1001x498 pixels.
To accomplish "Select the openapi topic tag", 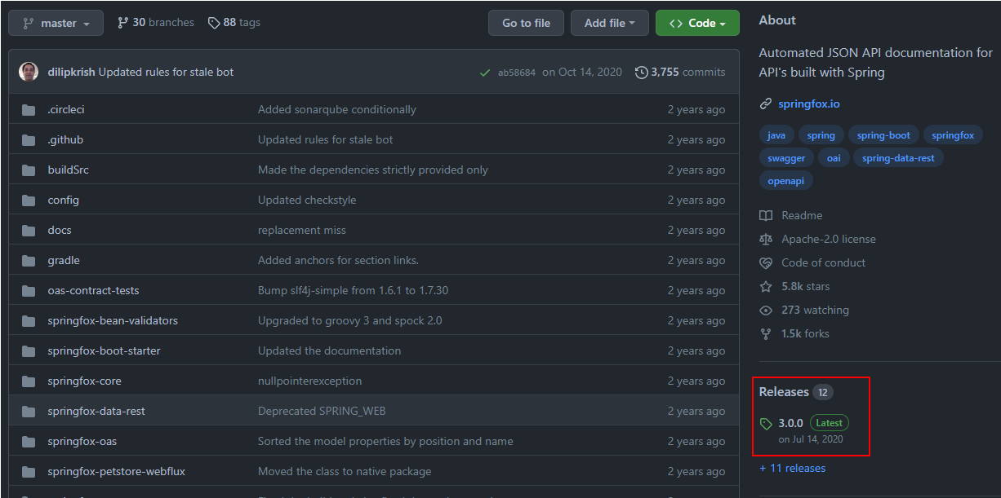I will click(785, 181).
